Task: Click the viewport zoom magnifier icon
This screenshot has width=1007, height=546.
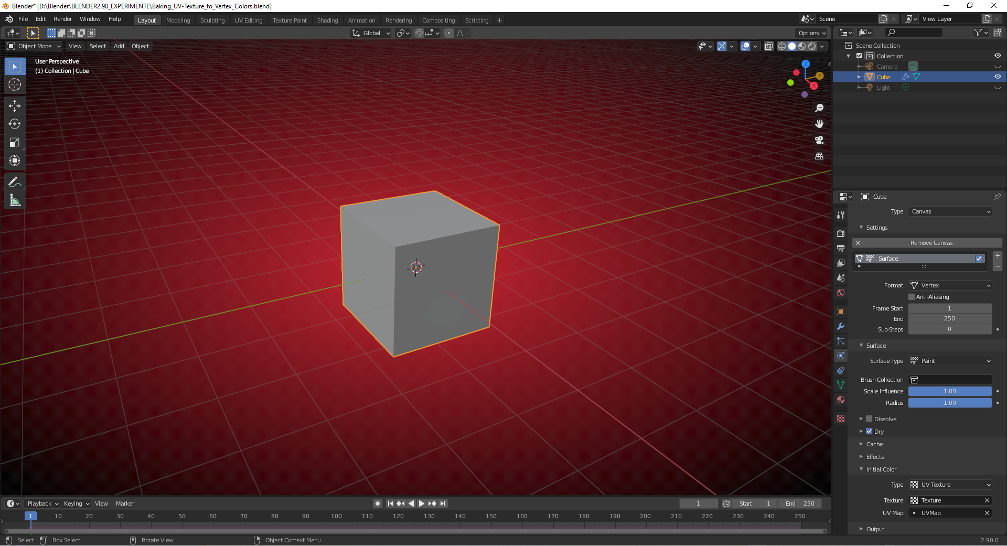Action: [819, 108]
